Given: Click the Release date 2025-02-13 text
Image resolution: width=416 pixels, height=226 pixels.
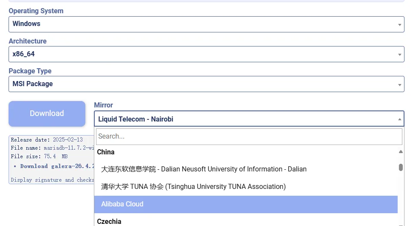Looking at the screenshot, I should pos(47,139).
